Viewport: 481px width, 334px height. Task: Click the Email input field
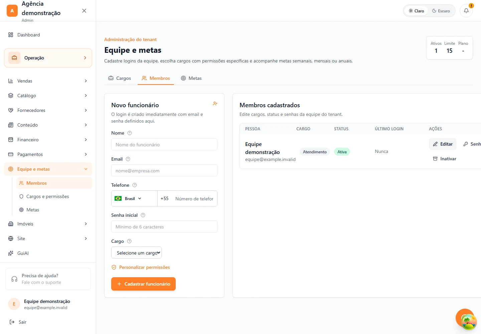pos(164,171)
